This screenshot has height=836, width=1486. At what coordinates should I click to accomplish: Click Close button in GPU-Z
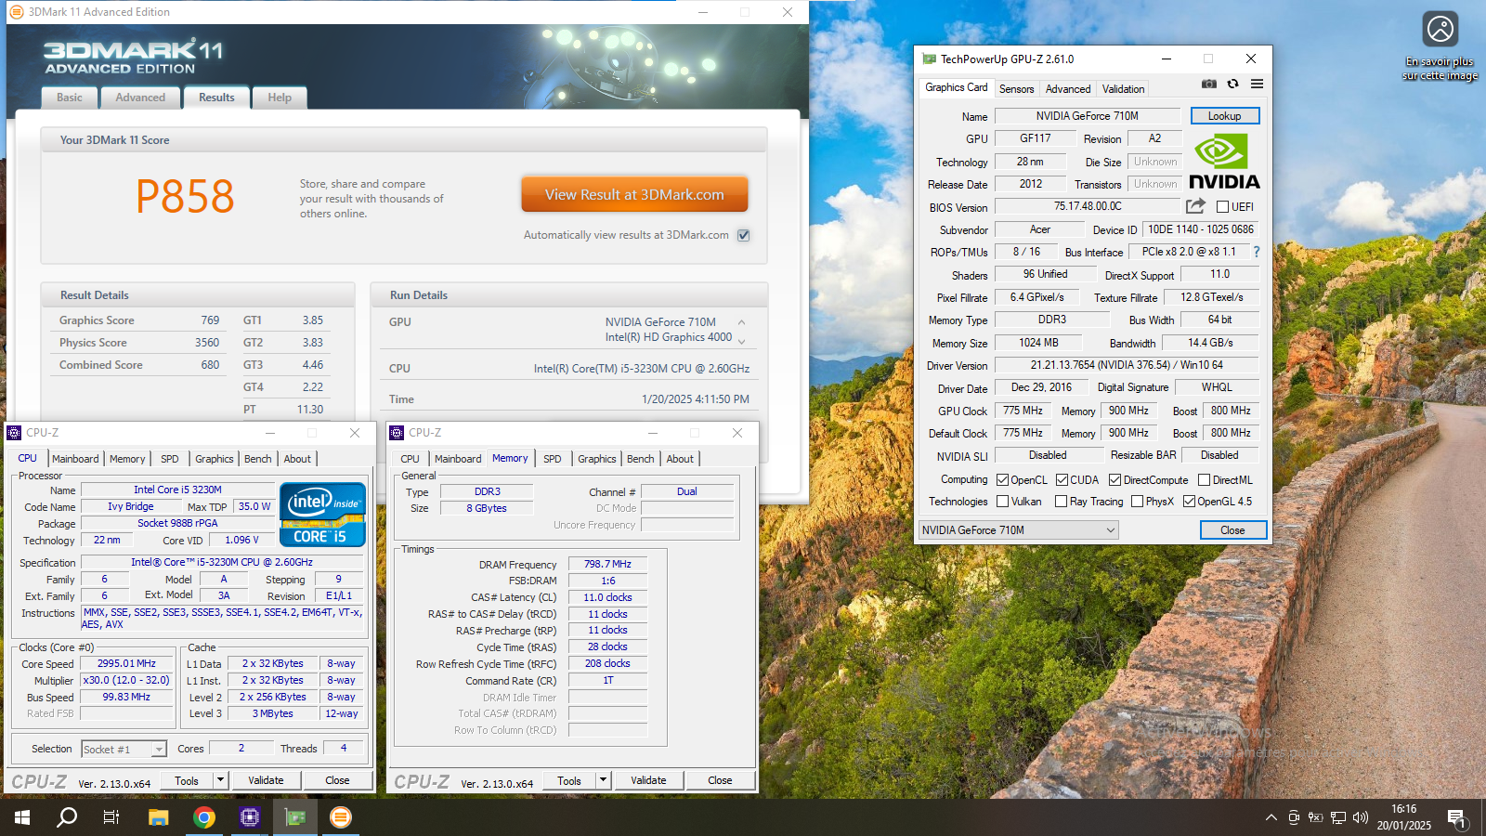(x=1232, y=530)
